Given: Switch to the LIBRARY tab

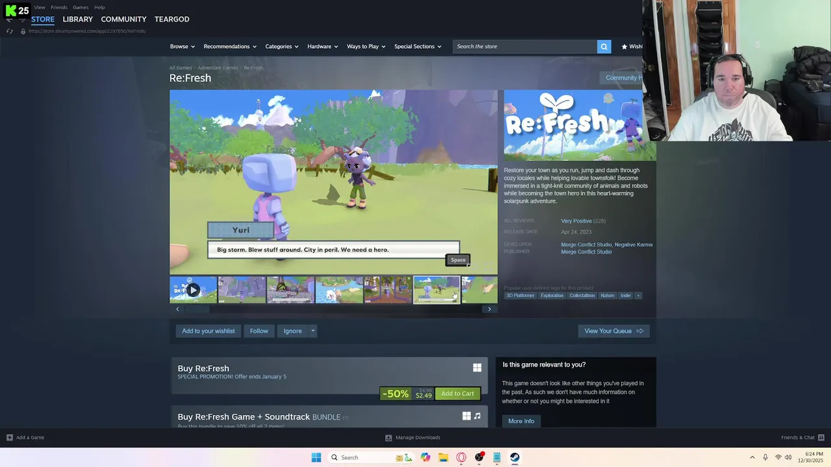Looking at the screenshot, I should click(x=78, y=19).
